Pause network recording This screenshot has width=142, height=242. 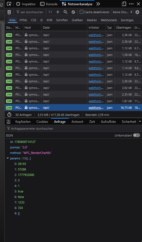(50, 12)
